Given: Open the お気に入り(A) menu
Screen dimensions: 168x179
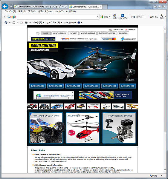Looking at the screenshot, I should click(45, 11).
